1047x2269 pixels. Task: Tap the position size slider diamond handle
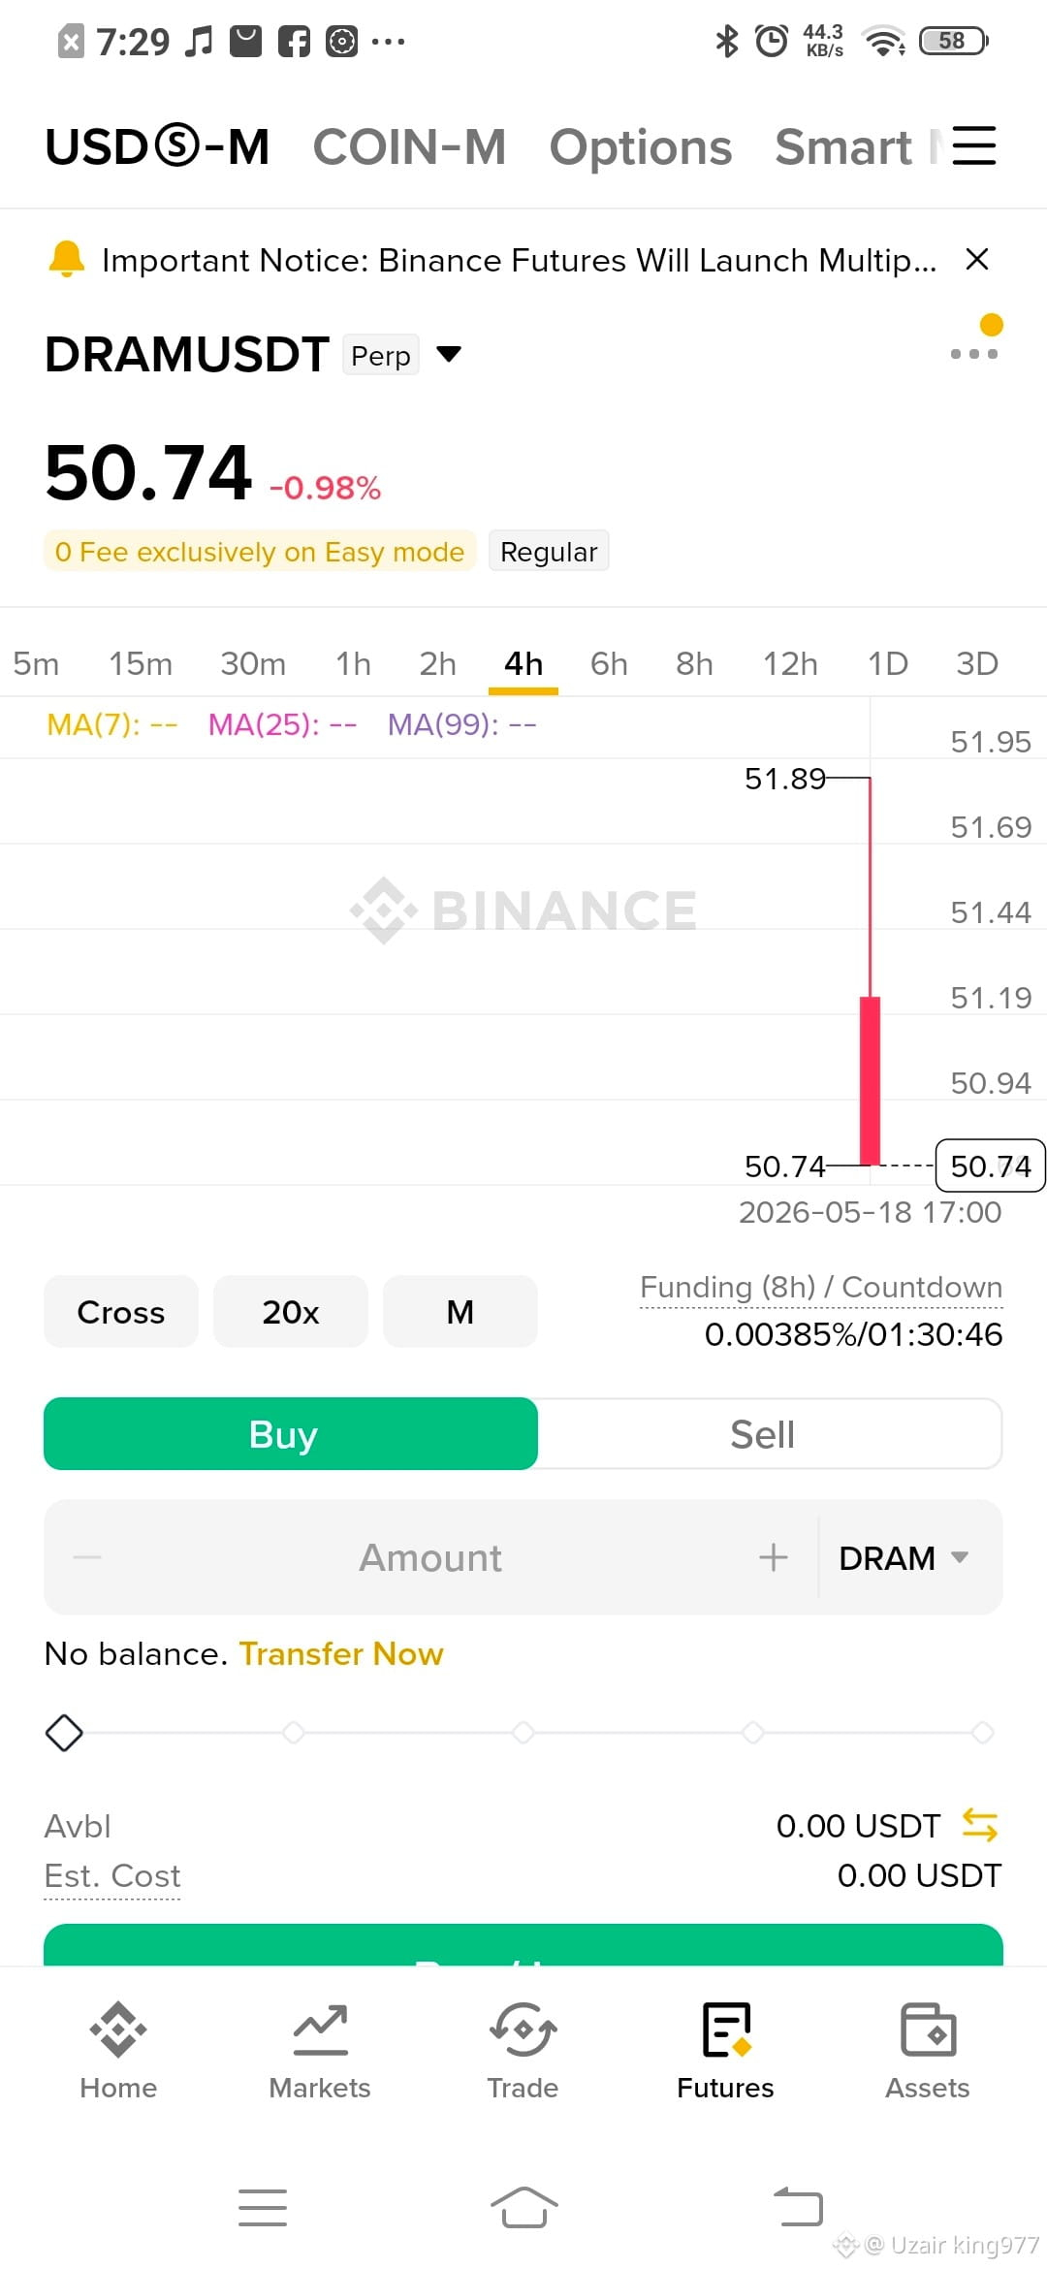click(x=64, y=1733)
